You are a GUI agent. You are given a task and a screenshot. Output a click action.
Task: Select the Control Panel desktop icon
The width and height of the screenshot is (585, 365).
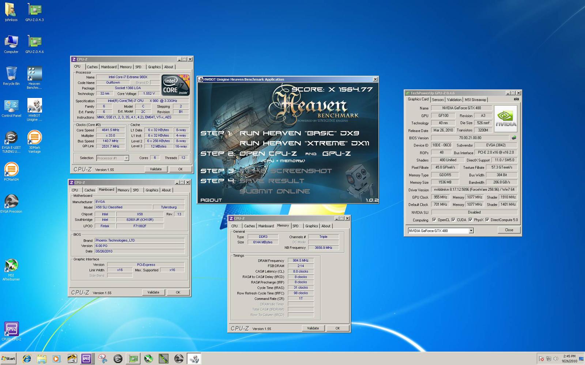tap(11, 108)
